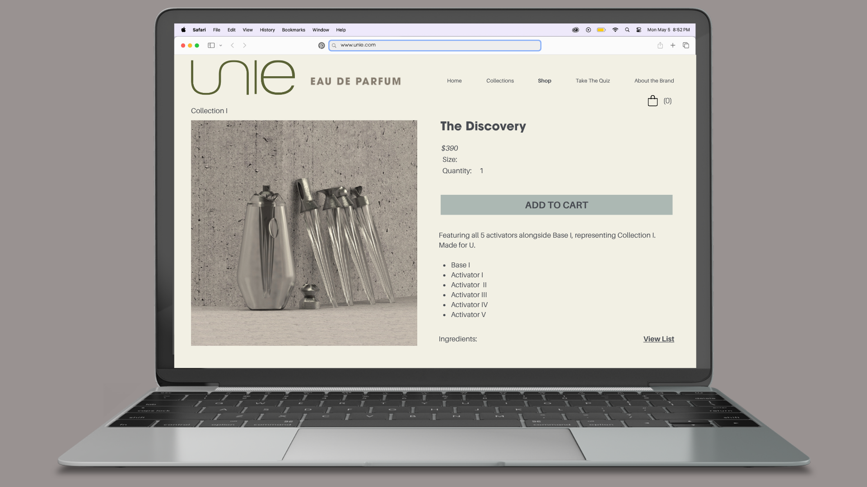This screenshot has width=867, height=487.
Task: Open the History menu
Action: click(267, 30)
